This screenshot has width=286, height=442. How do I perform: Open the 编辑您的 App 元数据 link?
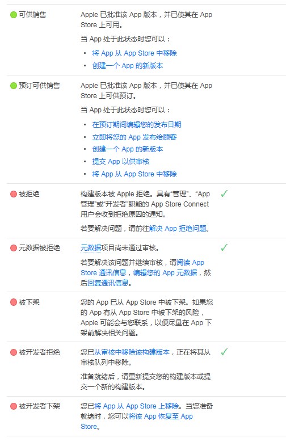click(x=165, y=272)
